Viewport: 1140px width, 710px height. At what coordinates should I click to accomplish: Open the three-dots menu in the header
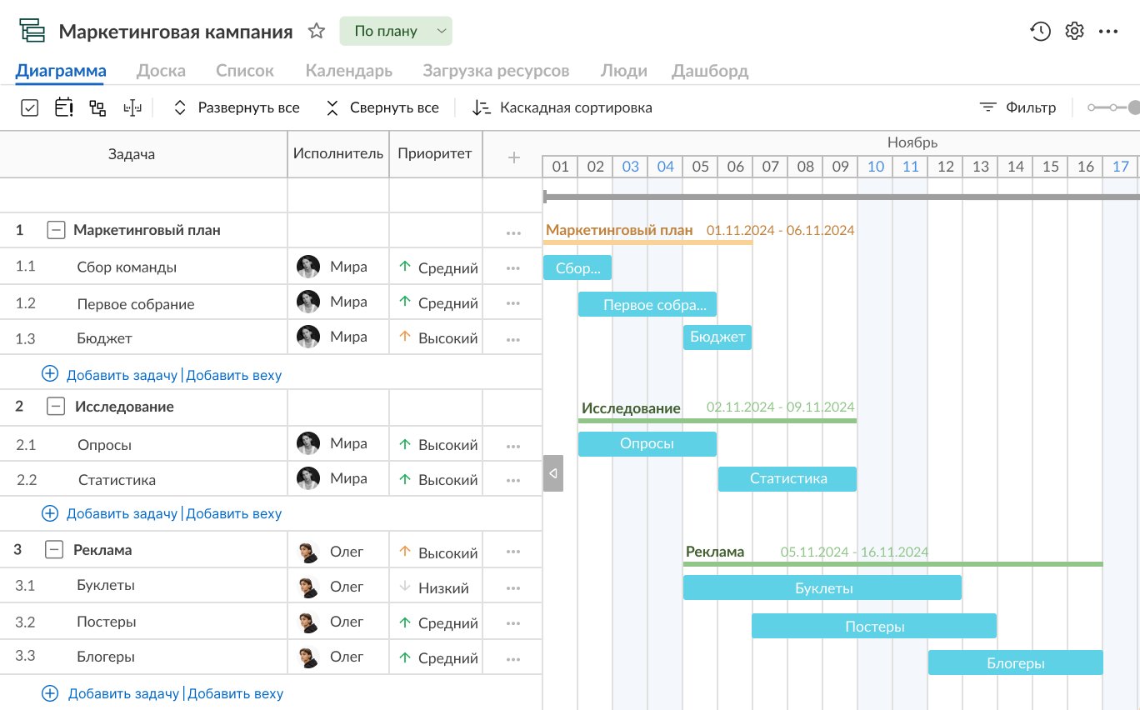click(x=1108, y=32)
